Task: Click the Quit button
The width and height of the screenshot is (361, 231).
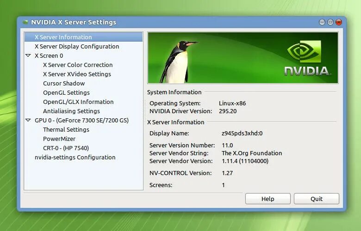Action: [x=317, y=199]
